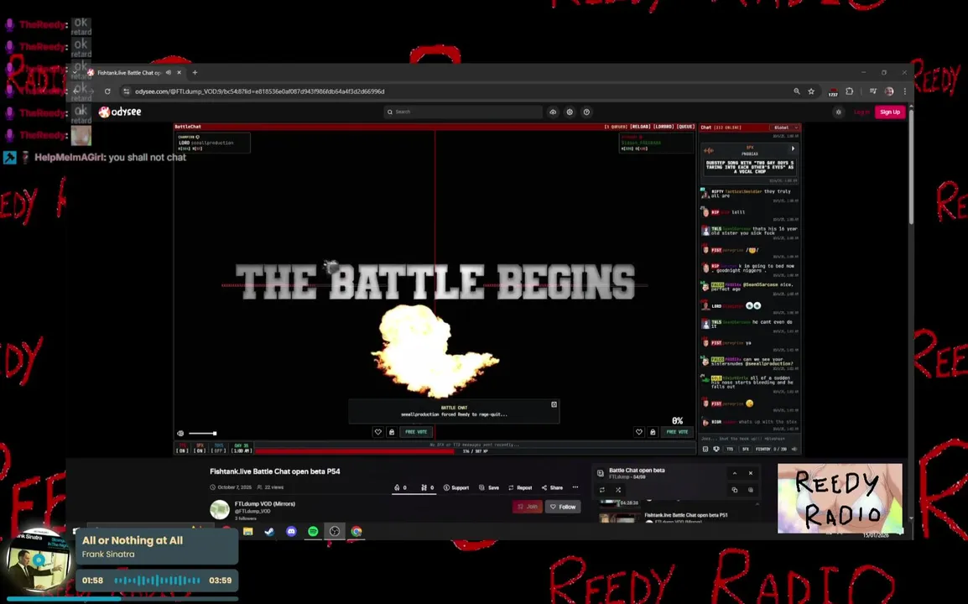Share the video
The image size is (968, 604).
(x=553, y=487)
